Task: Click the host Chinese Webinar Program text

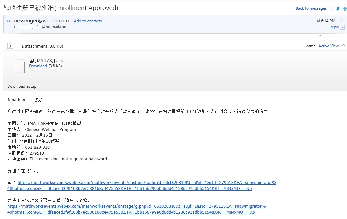Action: coord(51,130)
